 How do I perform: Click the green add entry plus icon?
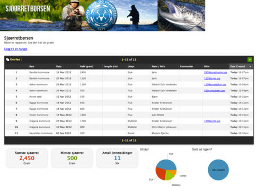[250, 59]
